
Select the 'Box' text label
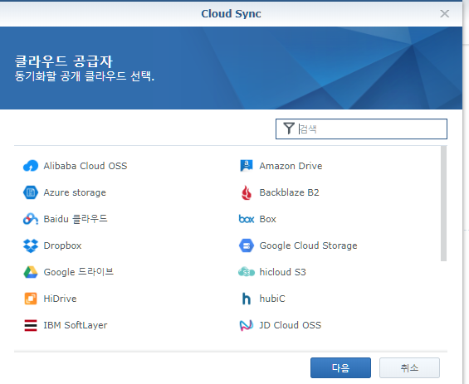pos(267,219)
